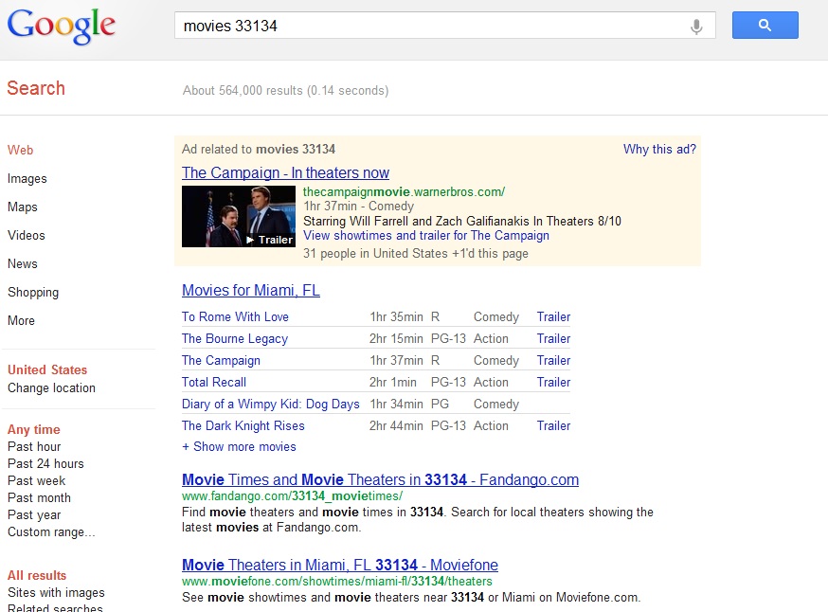Viewport: 828px width, 612px height.
Task: Watch trailer for The Bourne Legacy
Action: [553, 338]
